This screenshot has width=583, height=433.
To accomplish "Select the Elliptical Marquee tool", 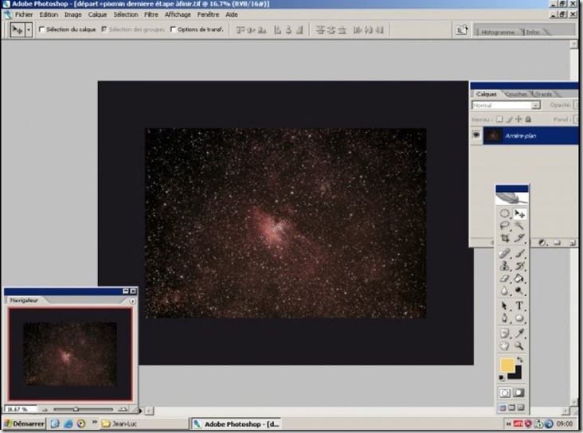I will pyautogui.click(x=504, y=213).
